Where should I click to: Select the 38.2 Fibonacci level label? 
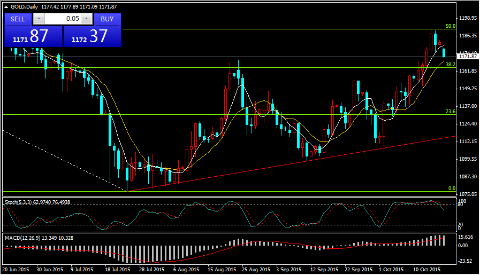451,65
